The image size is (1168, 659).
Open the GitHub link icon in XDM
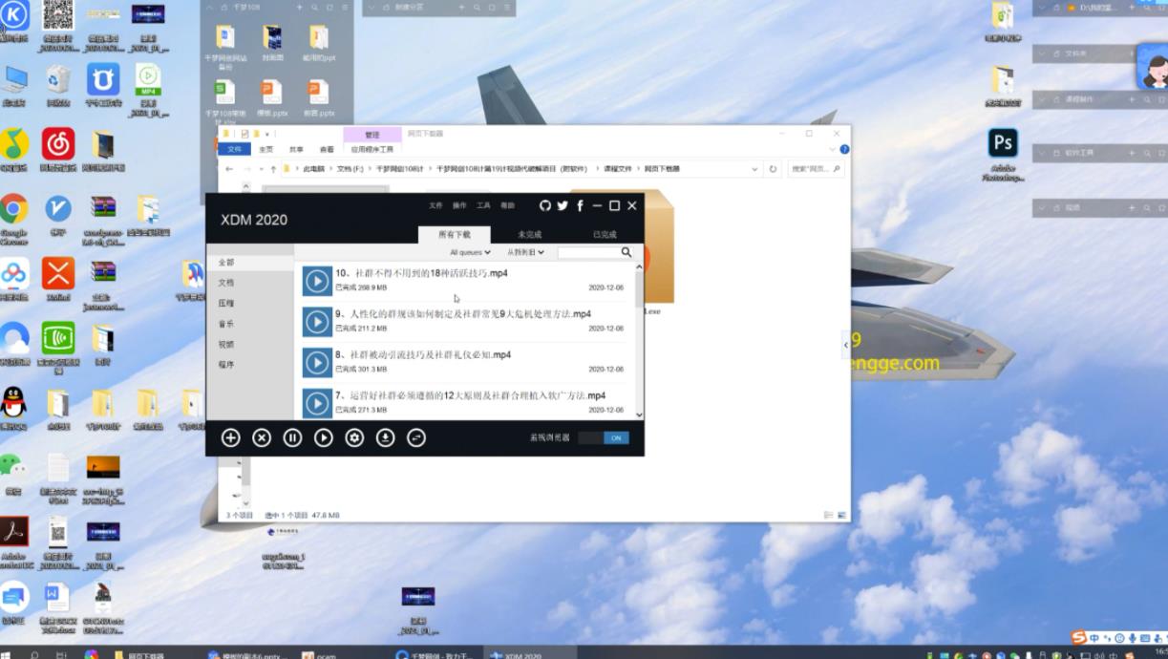pyautogui.click(x=545, y=205)
